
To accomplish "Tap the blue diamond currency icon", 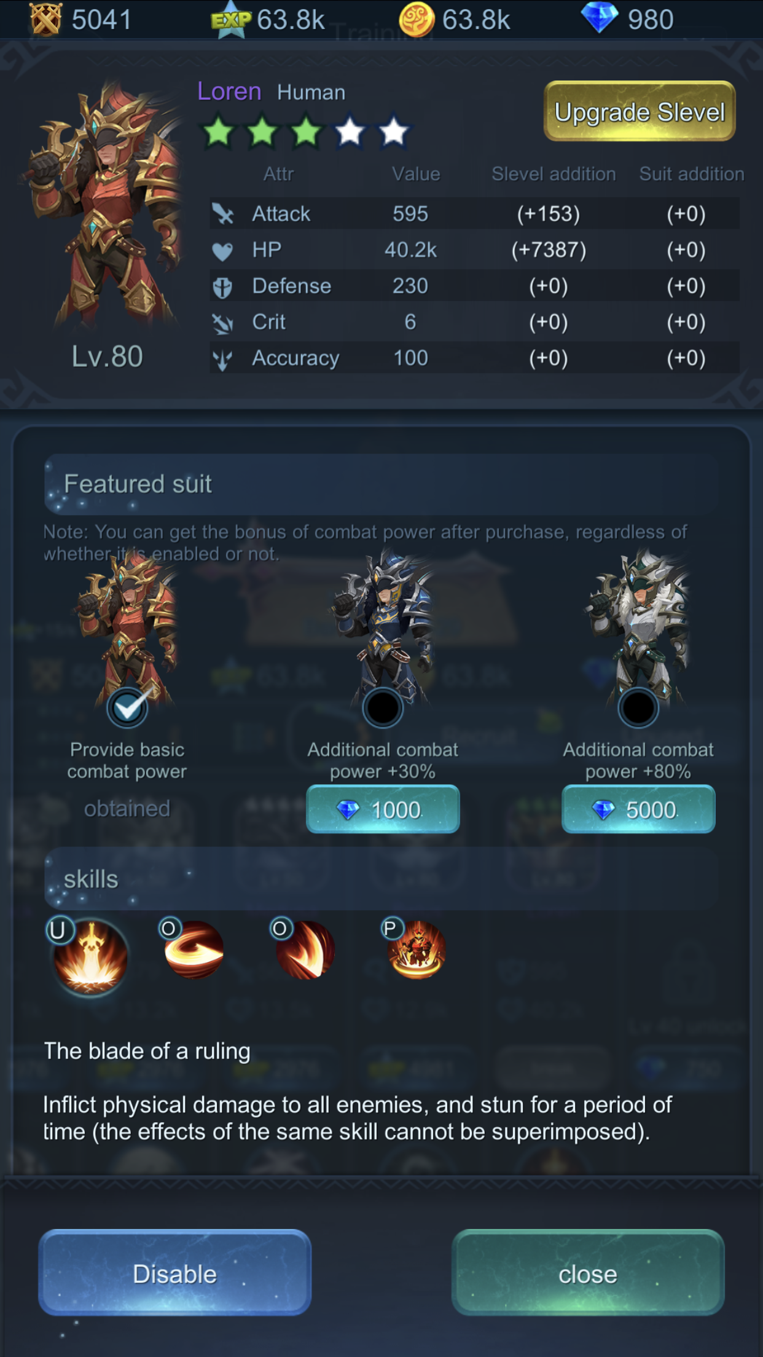I will [x=599, y=18].
